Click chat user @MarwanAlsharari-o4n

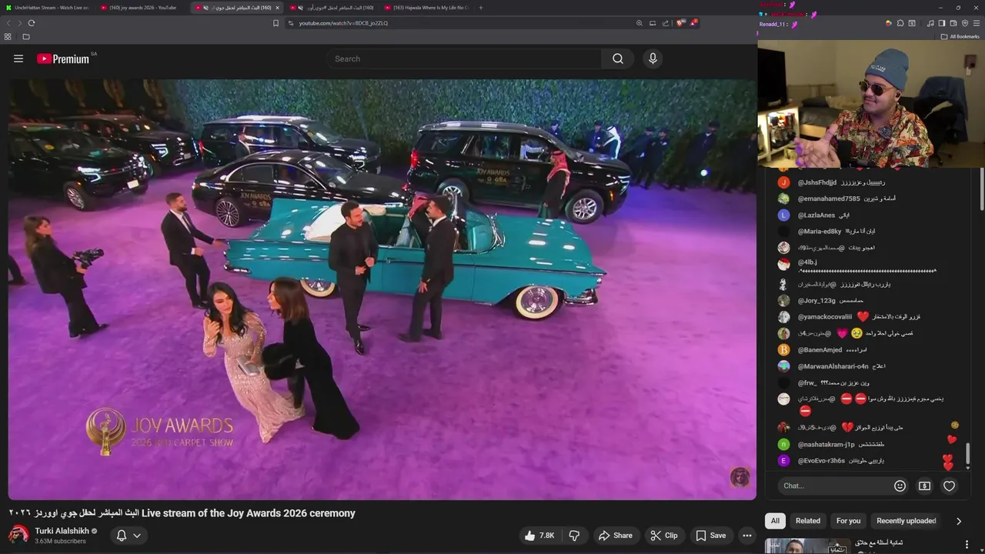point(833,366)
